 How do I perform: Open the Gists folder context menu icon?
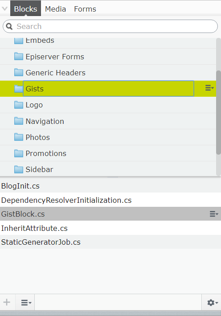209,88
